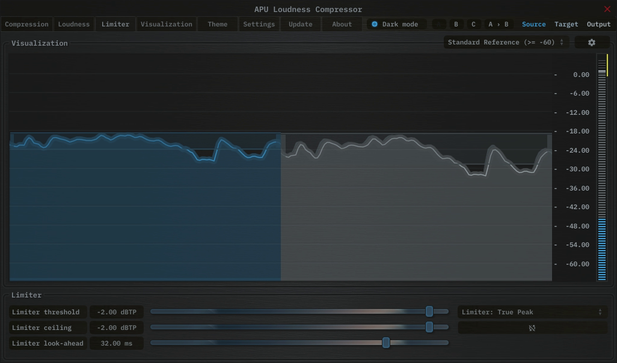
Task: Open the Loudness tab
Action: click(x=73, y=24)
